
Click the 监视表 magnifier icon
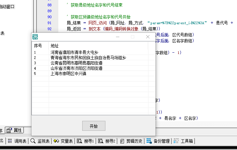click(33, 141)
